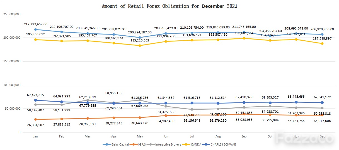Click the Jan x-axis label
339x150 pixels.
[x=35, y=136]
